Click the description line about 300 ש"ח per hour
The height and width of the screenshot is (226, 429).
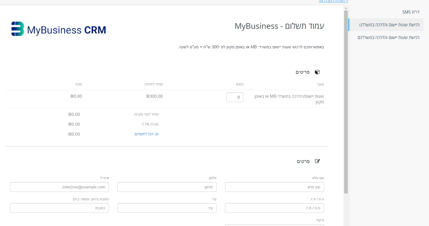coord(251,47)
